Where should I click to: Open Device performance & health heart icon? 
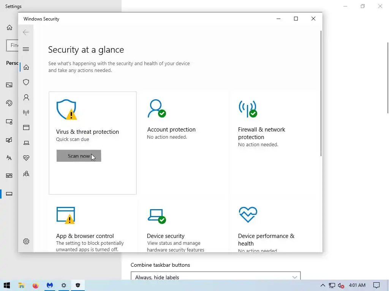tap(248, 214)
